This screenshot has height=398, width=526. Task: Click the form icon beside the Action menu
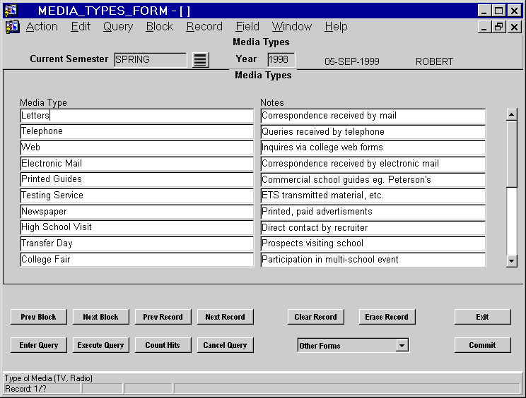[x=13, y=27]
